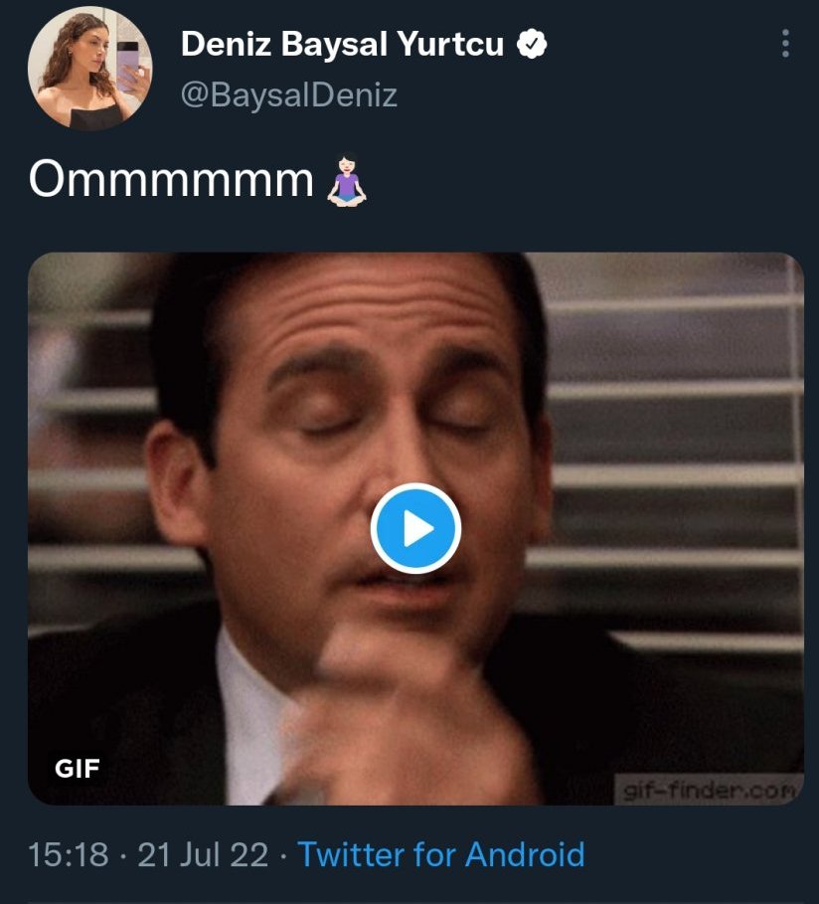Open Deniz Baysal Yurtcu display name
Viewport: 819px width, 904px height.
tap(343, 45)
